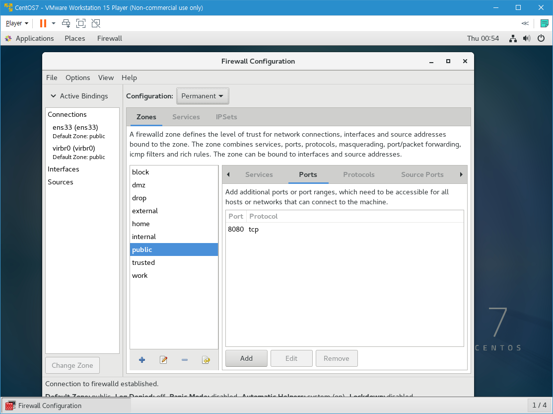Select the external zone
553x414 pixels.
(174, 211)
